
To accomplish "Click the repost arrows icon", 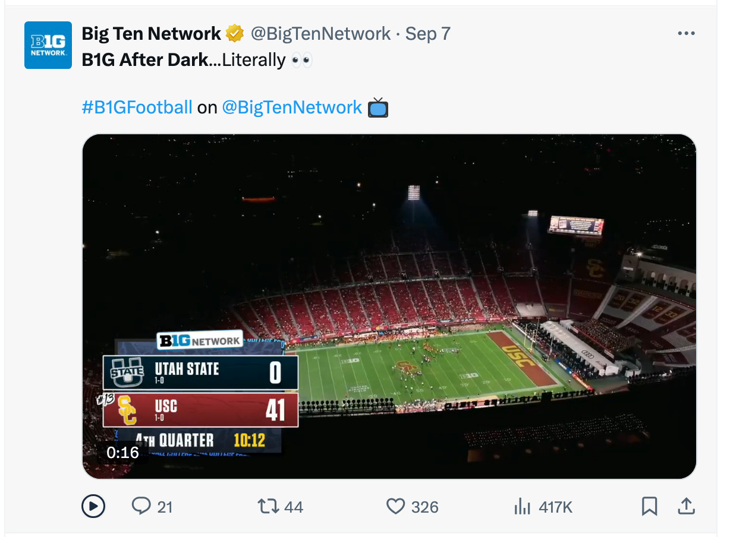I will (x=268, y=506).
